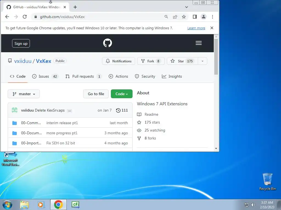The image size is (281, 210).
Task: Click the page vertical scrollbar thumb
Action: 216,57
